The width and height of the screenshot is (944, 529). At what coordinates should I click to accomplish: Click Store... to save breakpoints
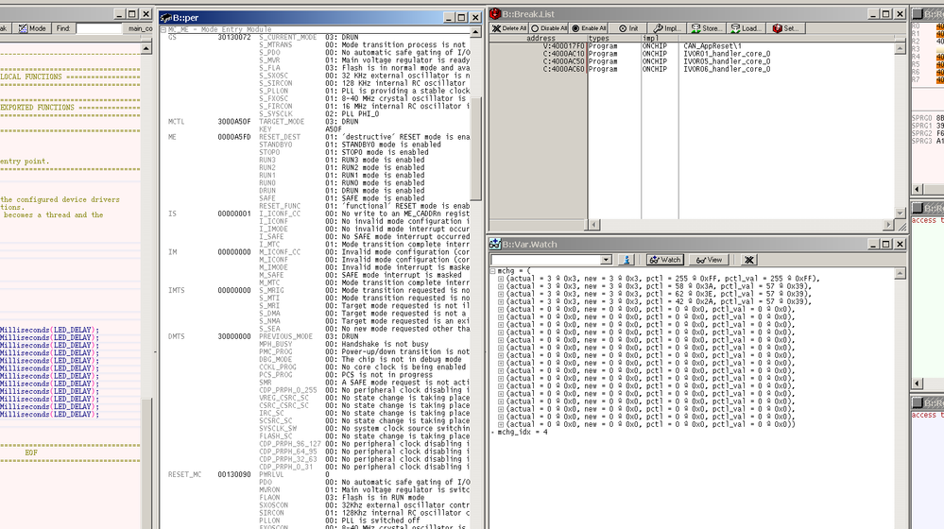point(706,28)
